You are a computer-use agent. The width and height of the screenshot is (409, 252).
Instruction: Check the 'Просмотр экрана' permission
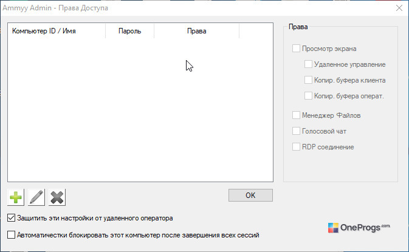(296, 49)
